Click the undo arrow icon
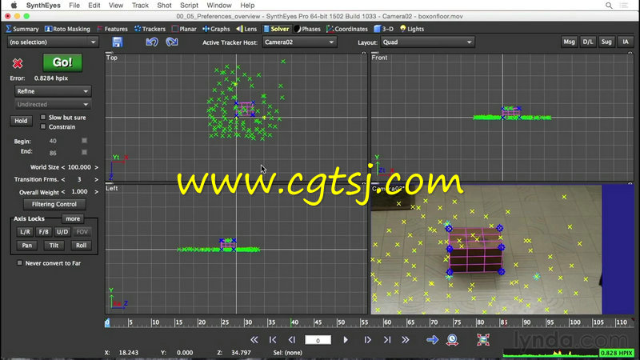The width and height of the screenshot is (640, 360). (x=152, y=42)
